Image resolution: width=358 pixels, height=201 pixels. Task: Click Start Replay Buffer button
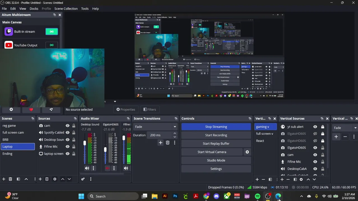coord(216,143)
